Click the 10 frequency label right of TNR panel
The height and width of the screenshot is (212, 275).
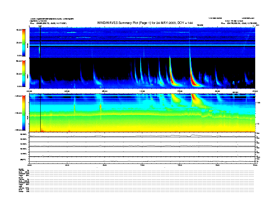tap(258, 124)
